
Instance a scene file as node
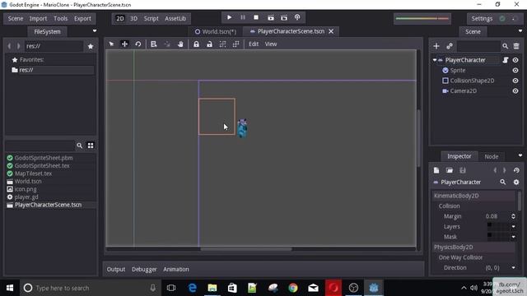click(x=450, y=46)
